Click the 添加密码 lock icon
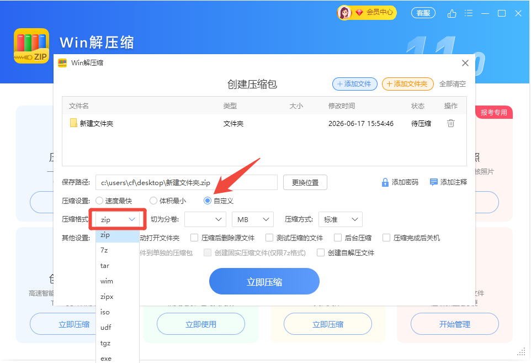 (385, 182)
